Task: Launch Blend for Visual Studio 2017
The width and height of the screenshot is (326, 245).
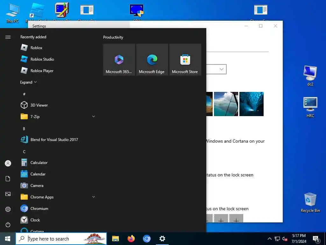Action: click(x=58, y=140)
